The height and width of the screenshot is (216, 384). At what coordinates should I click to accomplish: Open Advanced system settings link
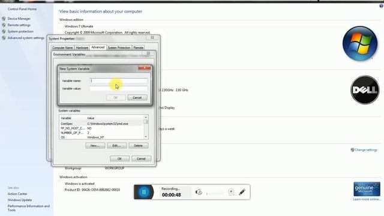tap(26, 38)
